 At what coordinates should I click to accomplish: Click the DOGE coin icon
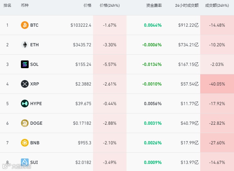(25, 123)
